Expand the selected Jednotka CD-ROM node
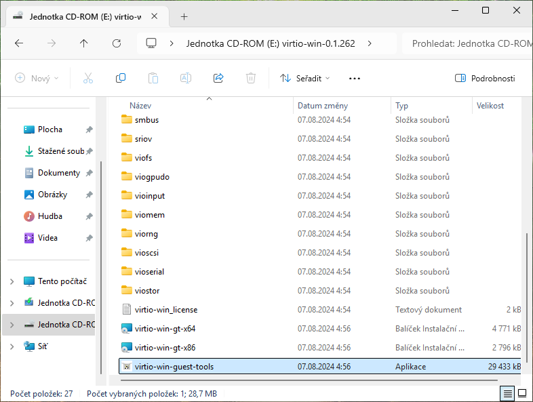Screen dimensions: 533x402 click(x=12, y=325)
